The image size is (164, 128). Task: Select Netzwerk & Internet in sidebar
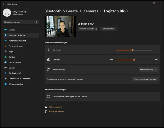(x=17, y=41)
